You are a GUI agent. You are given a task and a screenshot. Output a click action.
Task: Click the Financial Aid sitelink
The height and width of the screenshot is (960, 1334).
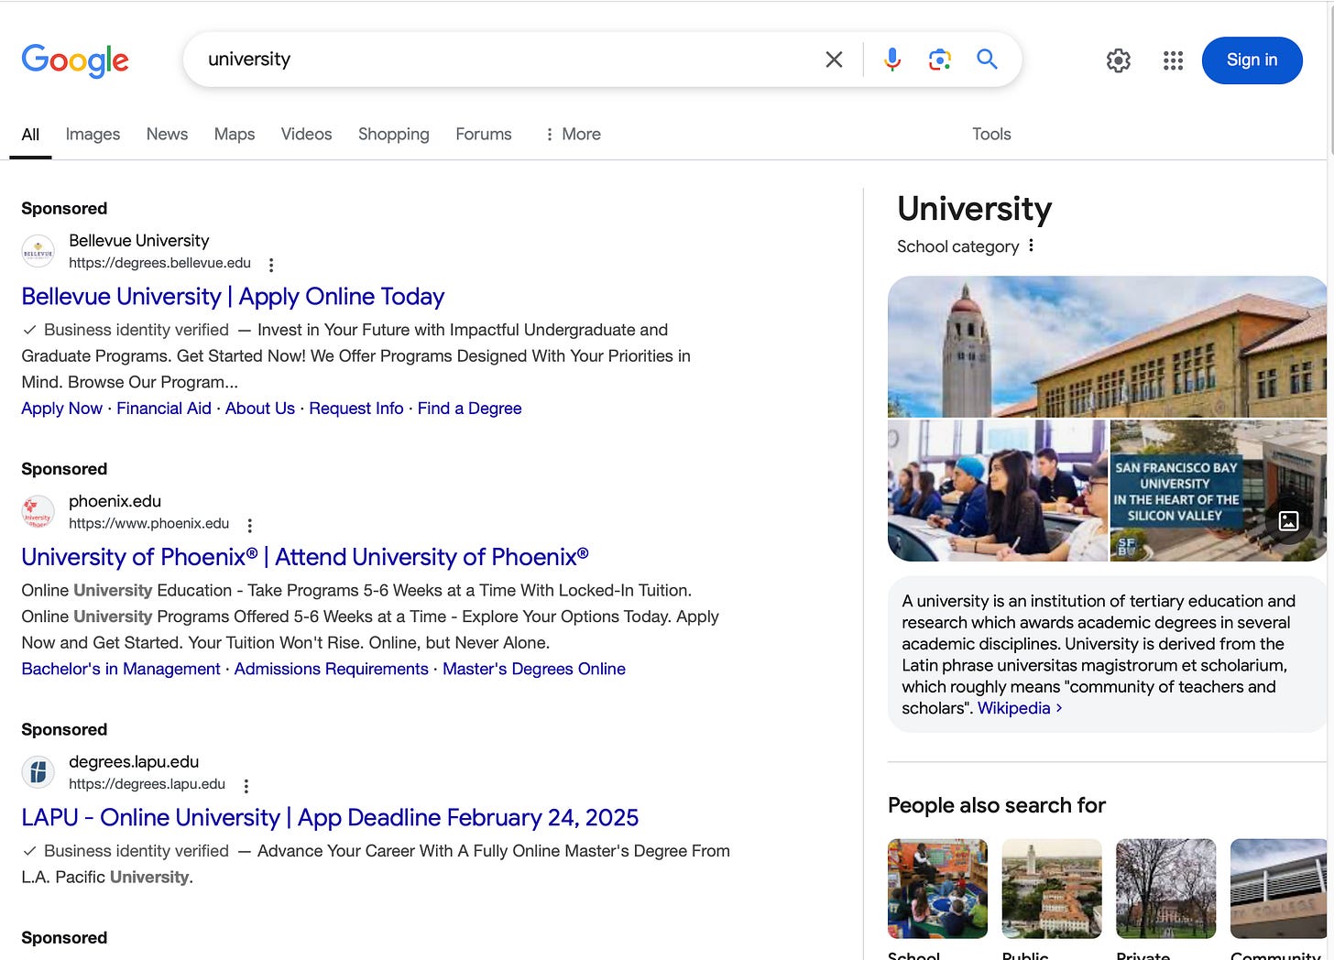coord(164,409)
